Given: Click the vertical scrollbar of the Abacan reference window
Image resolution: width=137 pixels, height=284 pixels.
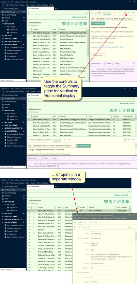Looking at the screenshot, I should click(x=136, y=254).
